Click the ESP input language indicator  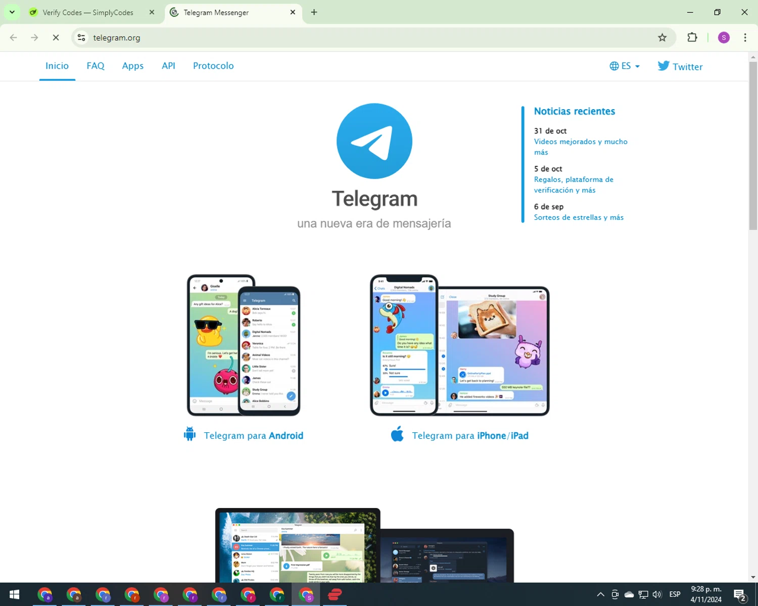[675, 594]
